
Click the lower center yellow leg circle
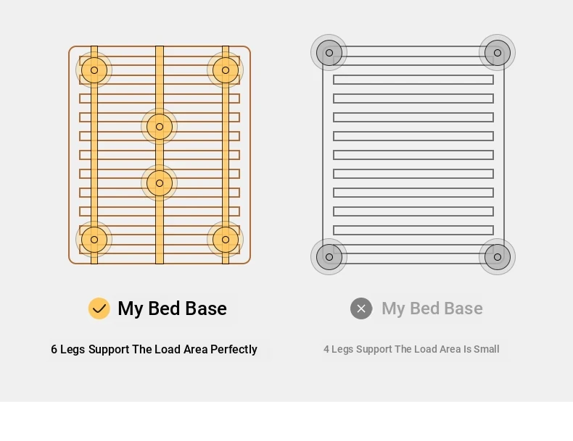click(x=160, y=183)
